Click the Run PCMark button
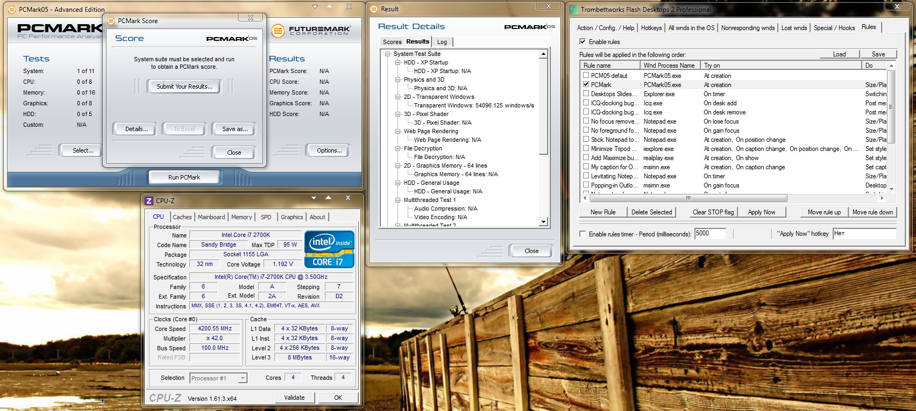This screenshot has width=916, height=411. coord(184,177)
